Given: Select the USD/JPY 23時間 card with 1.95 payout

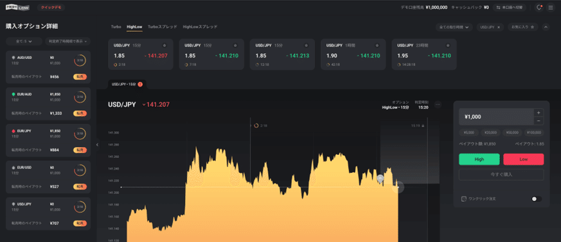Looking at the screenshot, I should (424, 54).
